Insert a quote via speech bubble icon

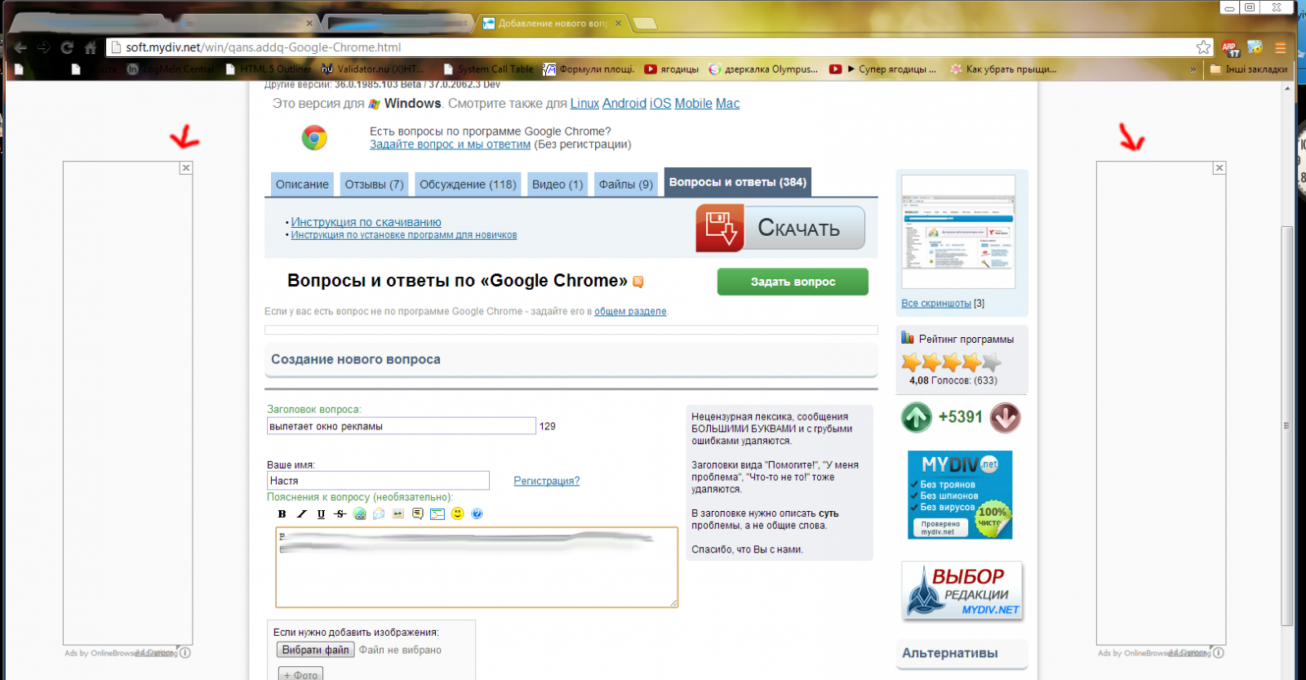point(418,514)
